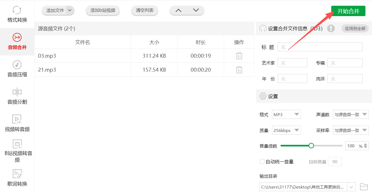
Task: Click the 00:00:19 duration cell
Action: pos(200,56)
